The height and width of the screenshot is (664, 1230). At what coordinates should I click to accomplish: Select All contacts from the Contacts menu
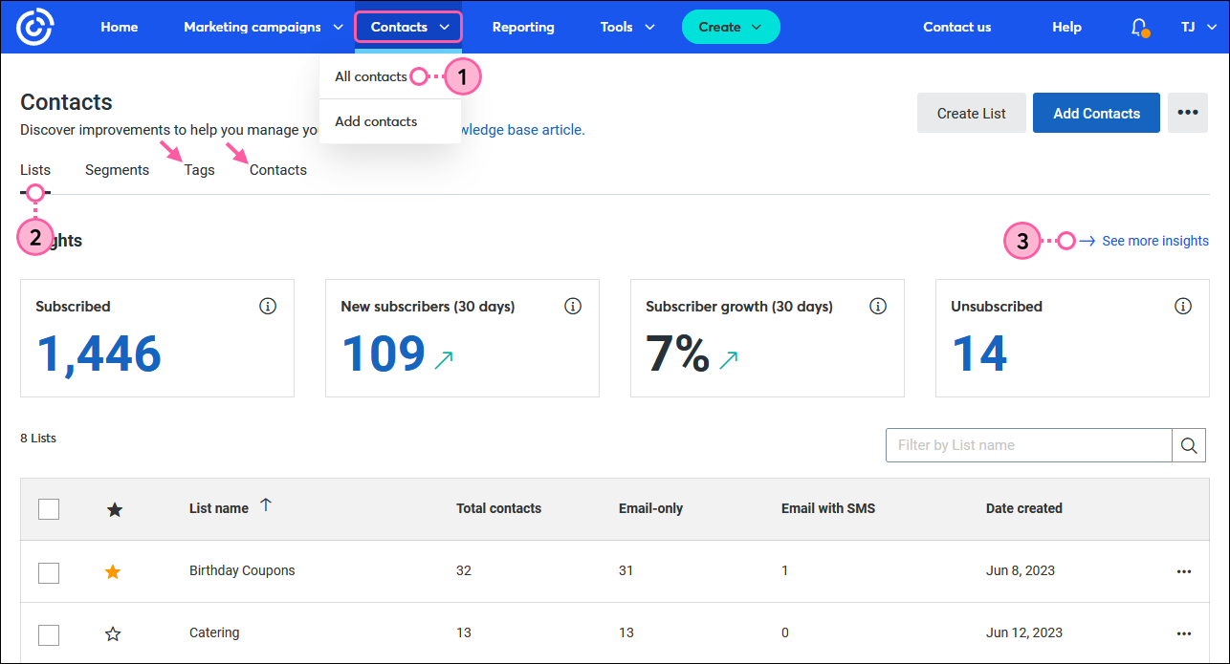point(373,75)
